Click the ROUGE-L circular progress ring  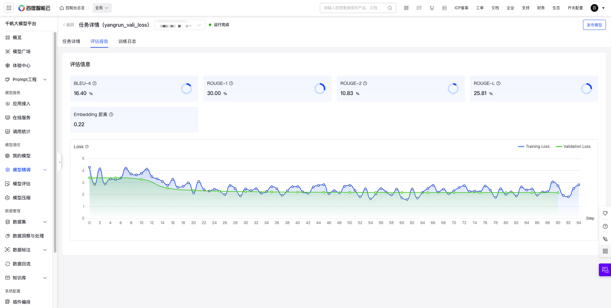[x=586, y=89]
